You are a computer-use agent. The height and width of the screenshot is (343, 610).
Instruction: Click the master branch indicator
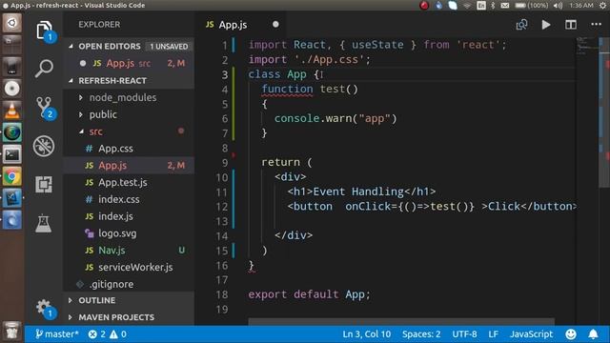point(57,334)
